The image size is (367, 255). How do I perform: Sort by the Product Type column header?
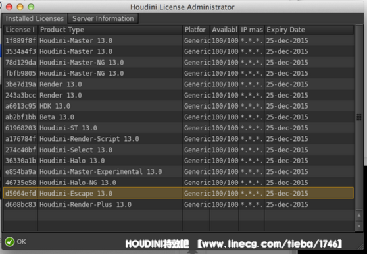(110, 30)
